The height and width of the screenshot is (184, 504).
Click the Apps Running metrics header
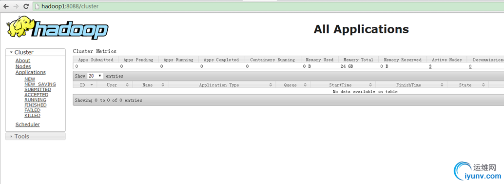pyautogui.click(x=178, y=60)
